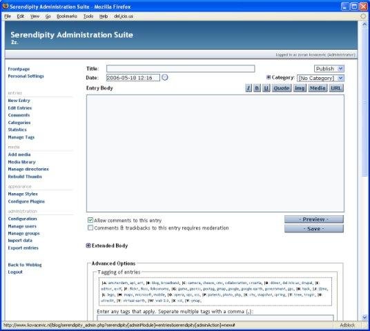Open Manage users link

click(x=22, y=226)
